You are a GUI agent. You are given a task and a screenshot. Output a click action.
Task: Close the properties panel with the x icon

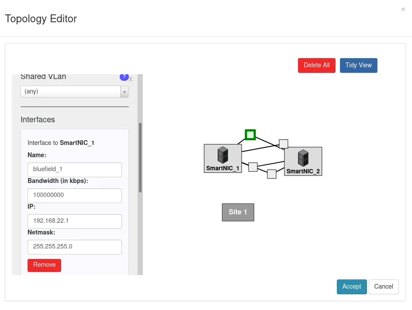(x=131, y=79)
